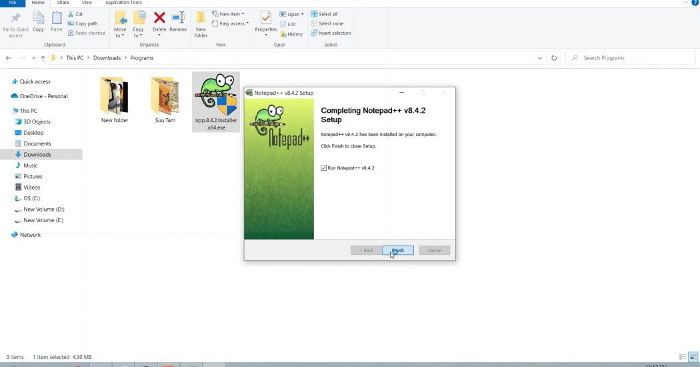
Task: Minimize the Notepad++ Setup dialog
Action: (402, 93)
